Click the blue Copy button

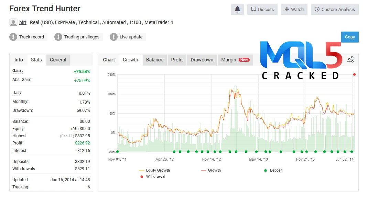pos(350,37)
